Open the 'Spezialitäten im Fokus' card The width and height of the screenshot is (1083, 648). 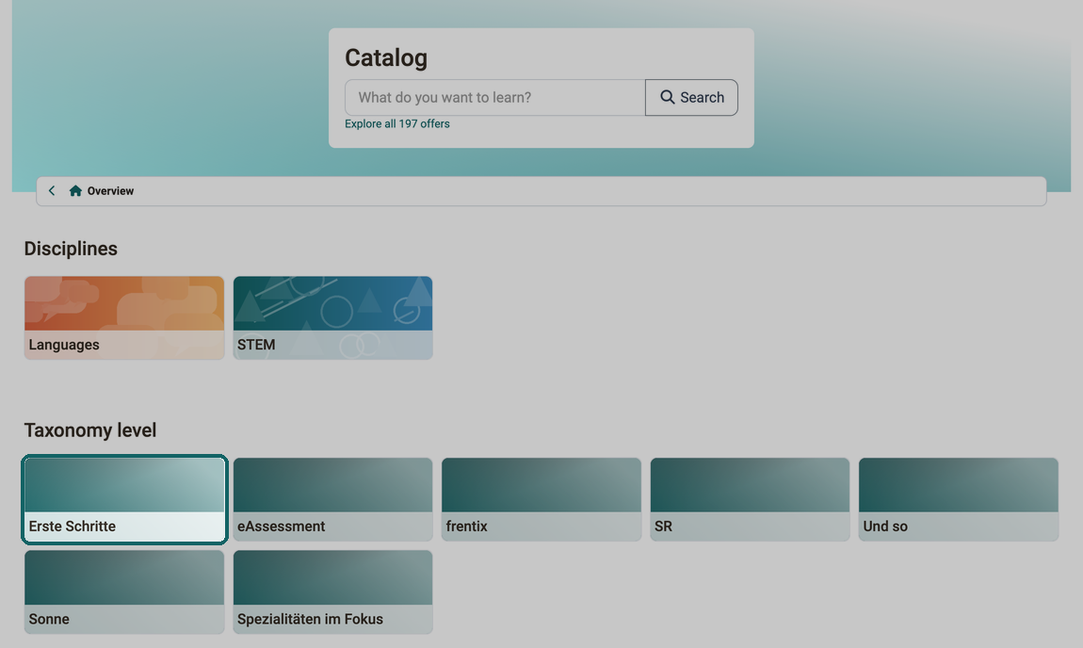(x=333, y=592)
